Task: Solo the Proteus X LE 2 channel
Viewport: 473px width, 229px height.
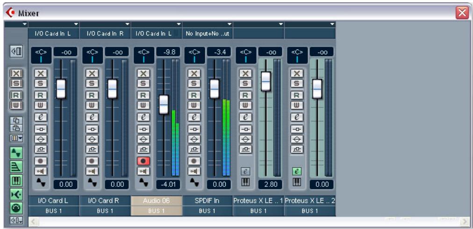Action: [x=297, y=83]
